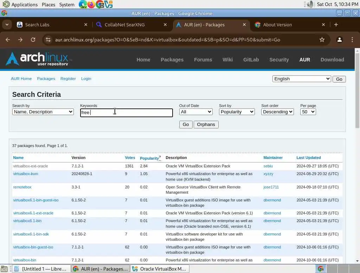Open maintainer jose1711 profile

coord(271,187)
